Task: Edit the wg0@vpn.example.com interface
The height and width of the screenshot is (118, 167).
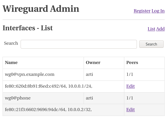Action: coord(130,86)
